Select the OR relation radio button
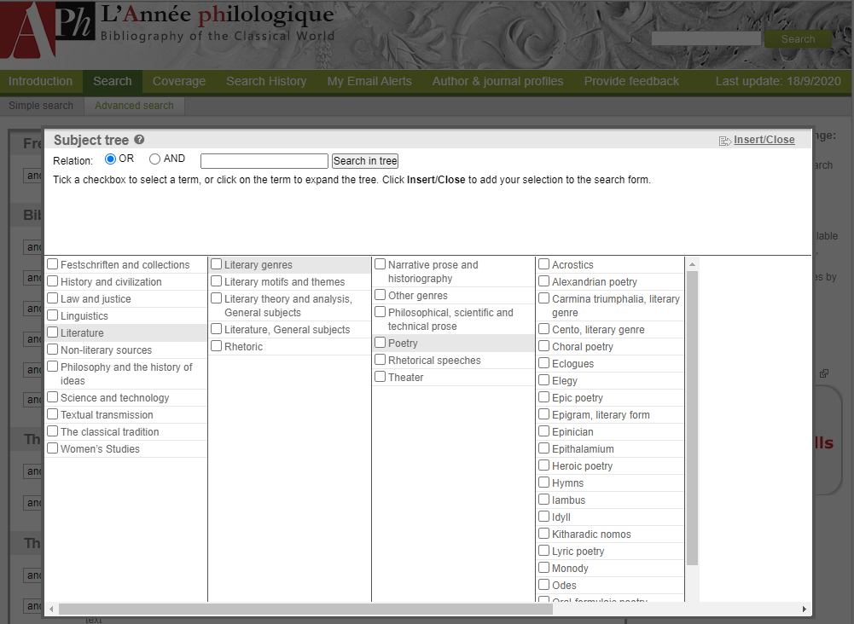The height and width of the screenshot is (624, 854). click(110, 159)
